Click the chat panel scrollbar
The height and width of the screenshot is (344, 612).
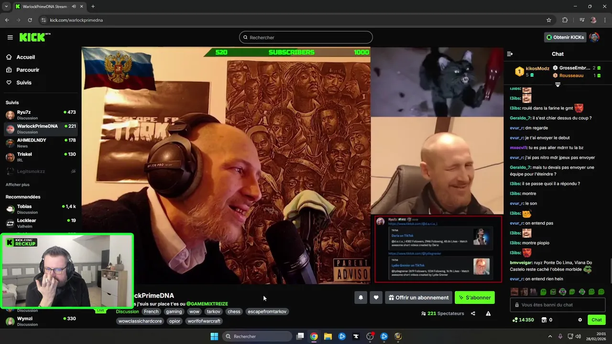click(x=610, y=271)
